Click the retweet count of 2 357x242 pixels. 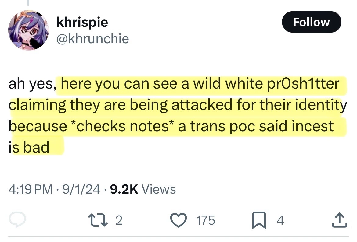click(x=119, y=220)
